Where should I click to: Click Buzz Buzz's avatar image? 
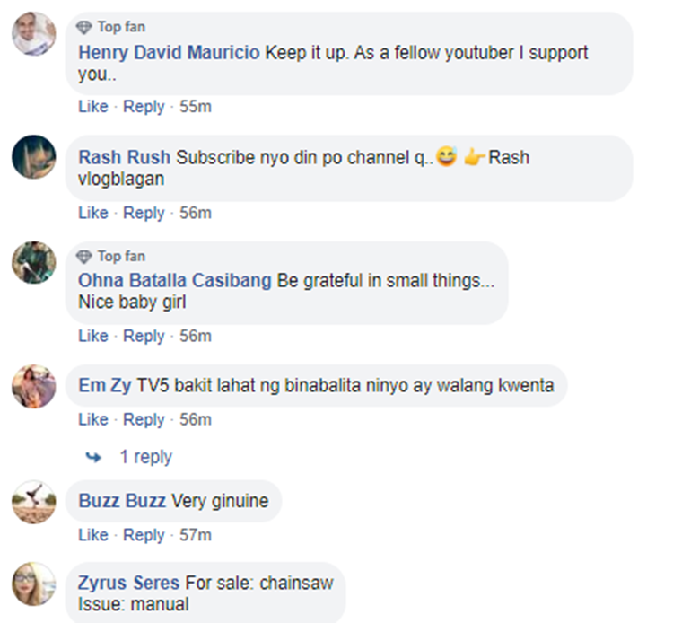pyautogui.click(x=33, y=501)
